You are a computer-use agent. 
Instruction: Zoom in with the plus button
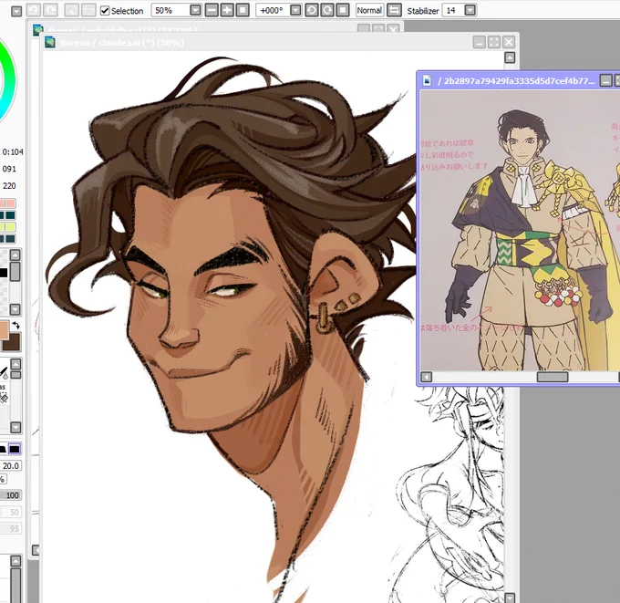point(227,10)
